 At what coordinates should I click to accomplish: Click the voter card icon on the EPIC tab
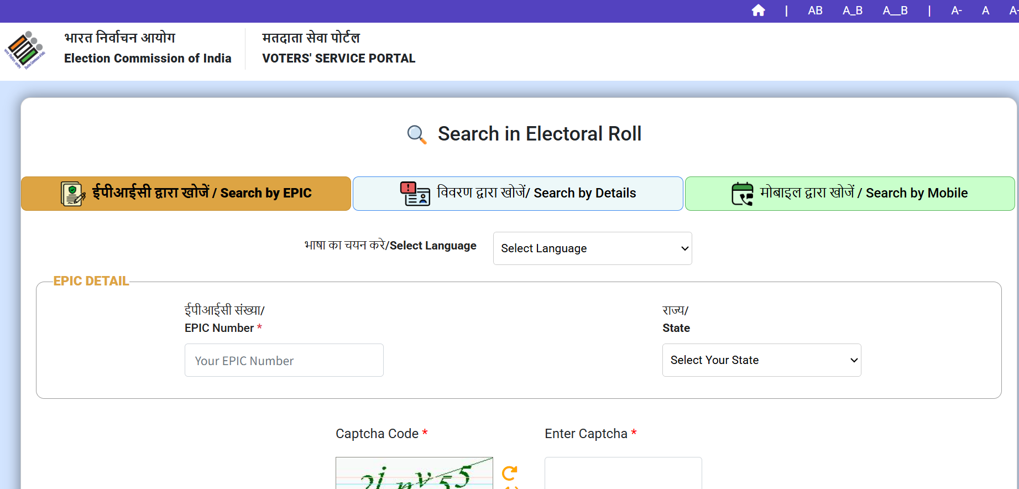click(x=72, y=194)
